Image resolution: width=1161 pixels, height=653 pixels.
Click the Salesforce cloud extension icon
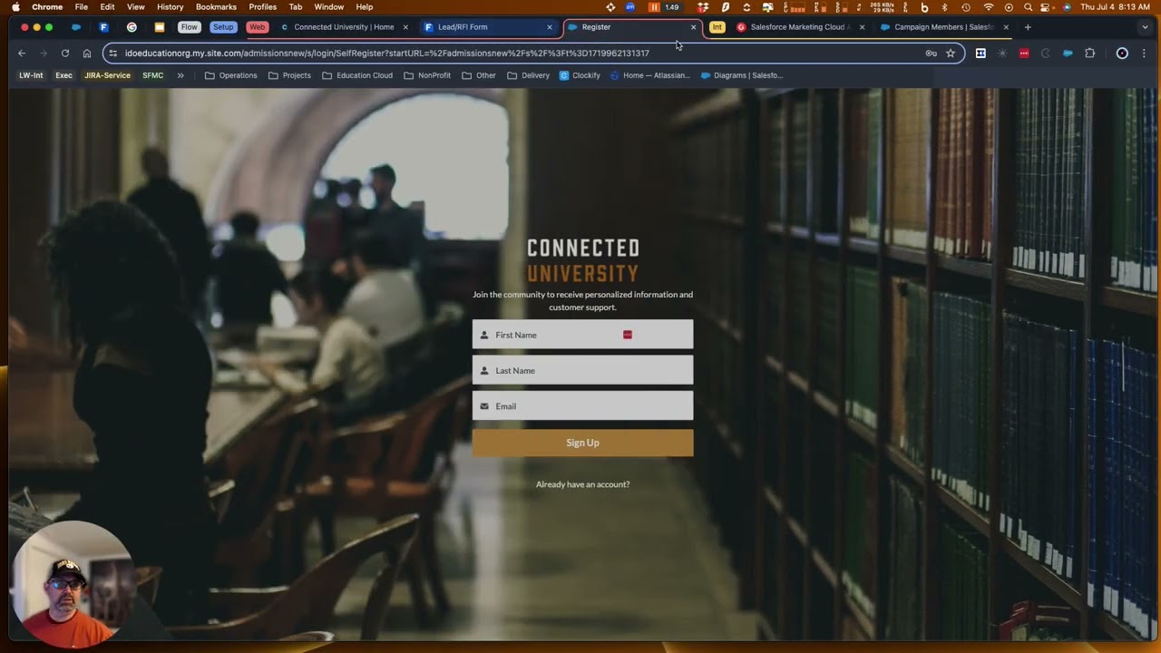pyautogui.click(x=1068, y=54)
